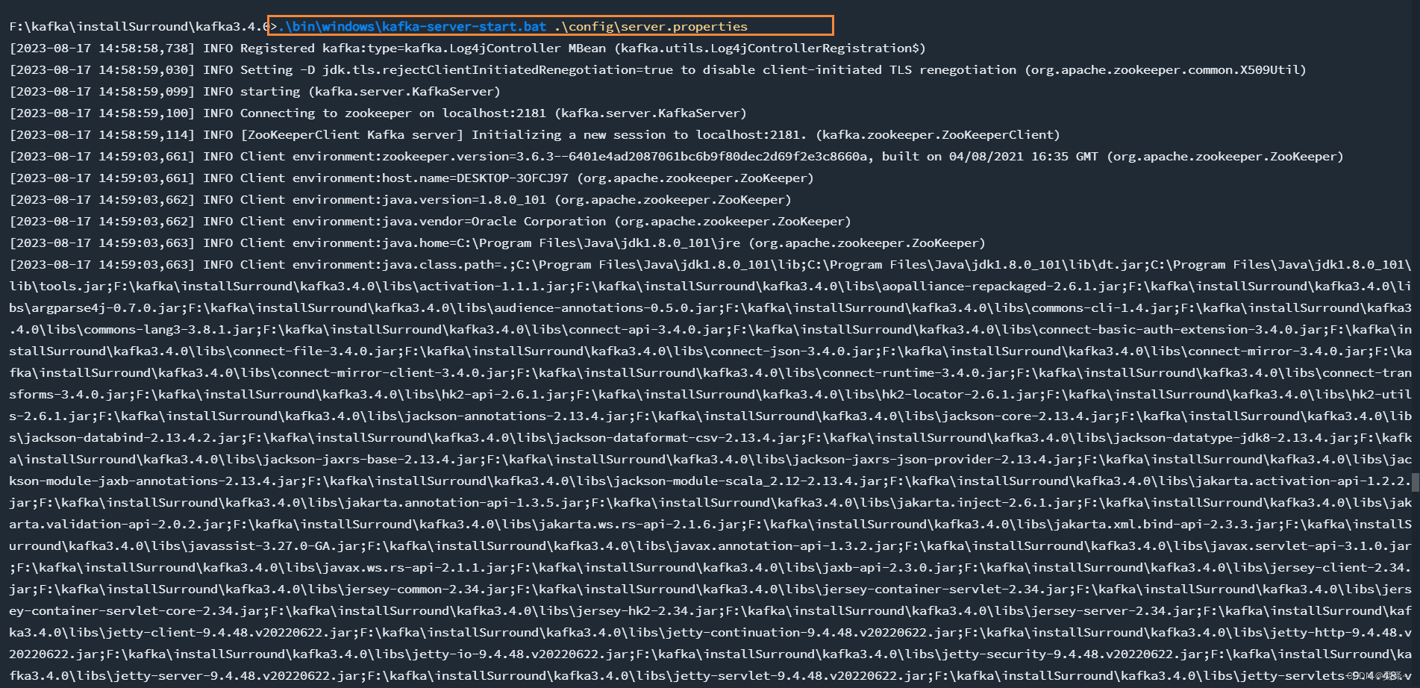Click the .\config\server.properties argument

651,27
